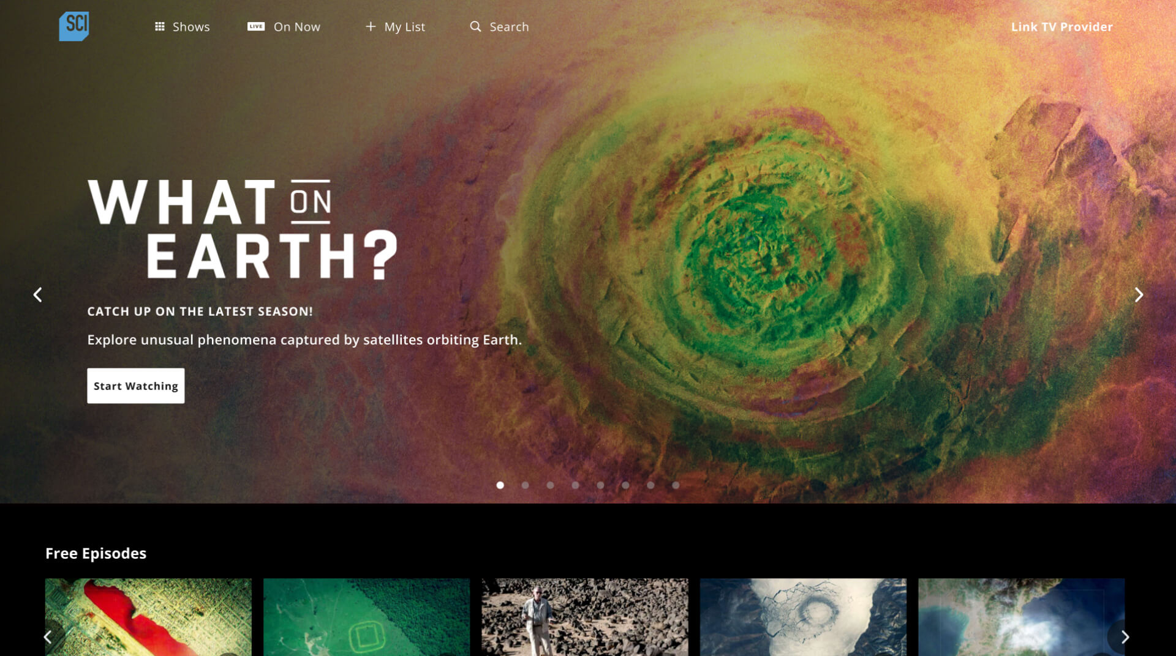Click the SCI channel logo
Image resolution: width=1176 pixels, height=656 pixels.
(x=73, y=26)
